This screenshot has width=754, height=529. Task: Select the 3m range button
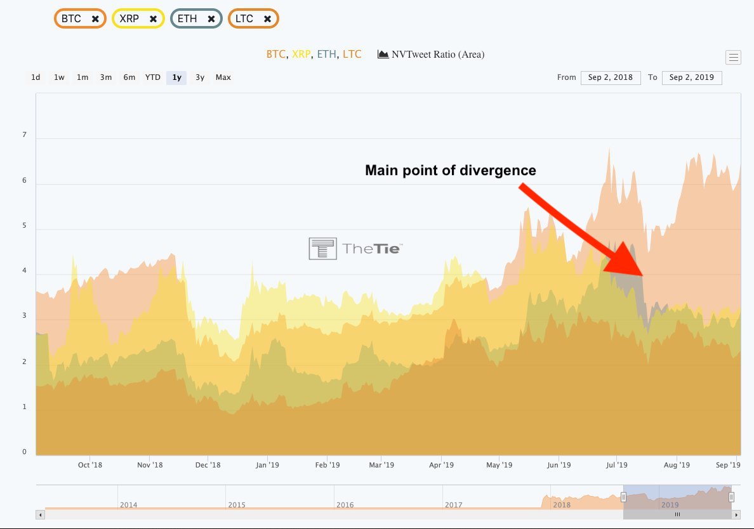point(106,77)
